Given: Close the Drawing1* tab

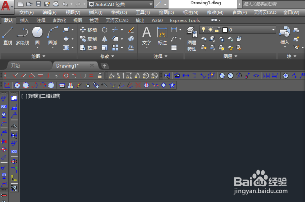Looking at the screenshot, I should (92, 65).
